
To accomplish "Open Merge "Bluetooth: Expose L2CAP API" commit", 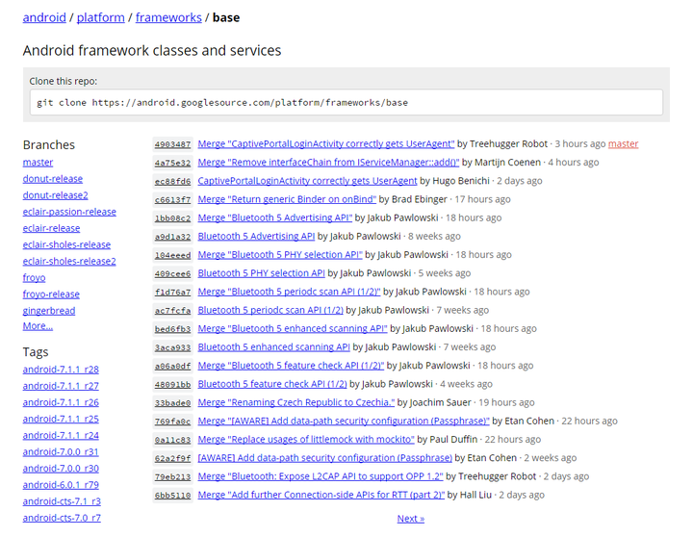I will (x=321, y=476).
